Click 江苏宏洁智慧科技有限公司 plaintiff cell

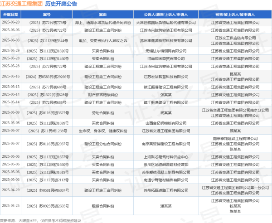tap(166, 77)
